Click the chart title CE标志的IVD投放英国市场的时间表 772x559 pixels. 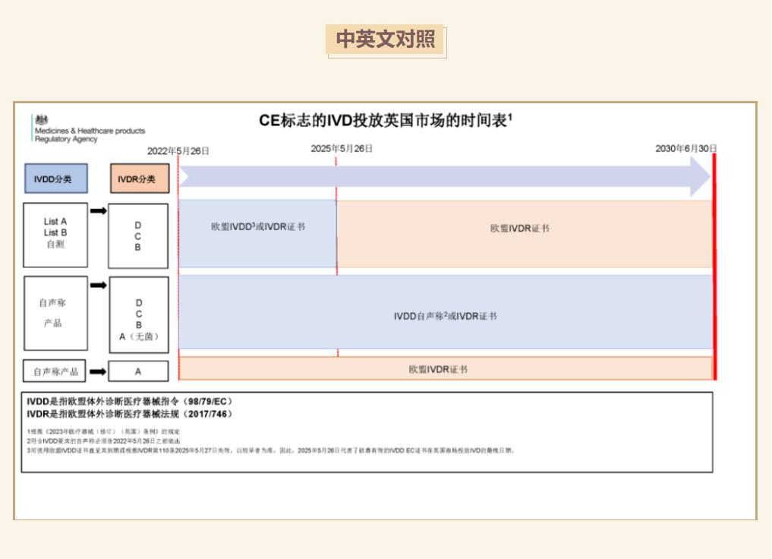(x=386, y=120)
